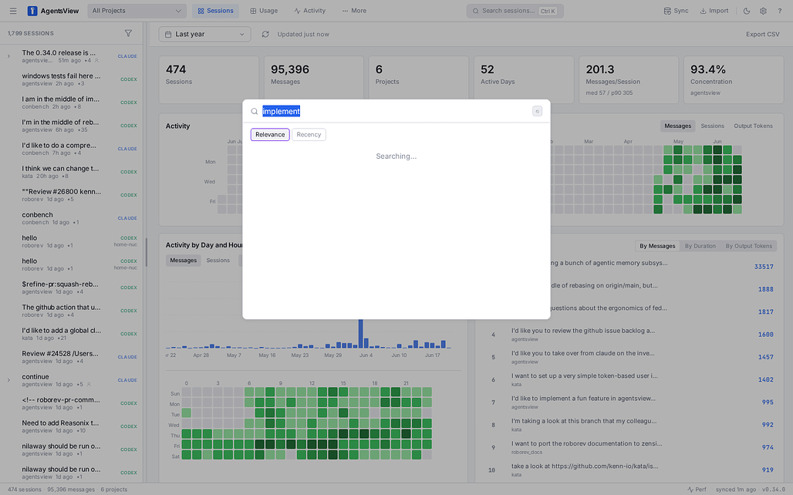This screenshot has height=495, width=793.
Task: Expand the 'continue' session group chevron
Action: (8, 380)
